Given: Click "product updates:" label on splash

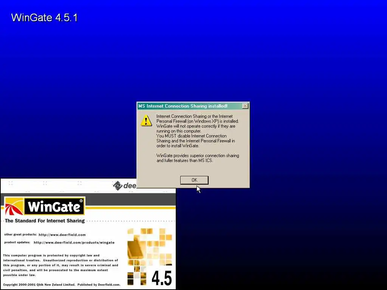Looking at the screenshot, I should tap(17, 242).
